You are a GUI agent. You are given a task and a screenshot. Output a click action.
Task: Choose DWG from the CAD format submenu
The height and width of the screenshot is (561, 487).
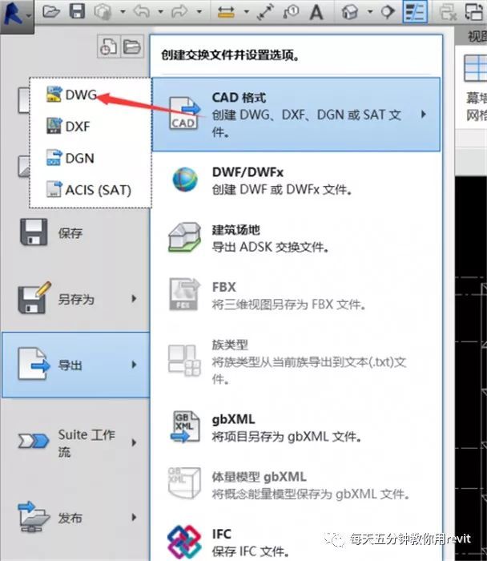point(80,95)
